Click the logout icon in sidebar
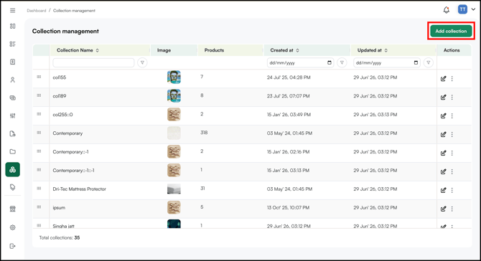This screenshot has width=481, height=261. click(13, 246)
